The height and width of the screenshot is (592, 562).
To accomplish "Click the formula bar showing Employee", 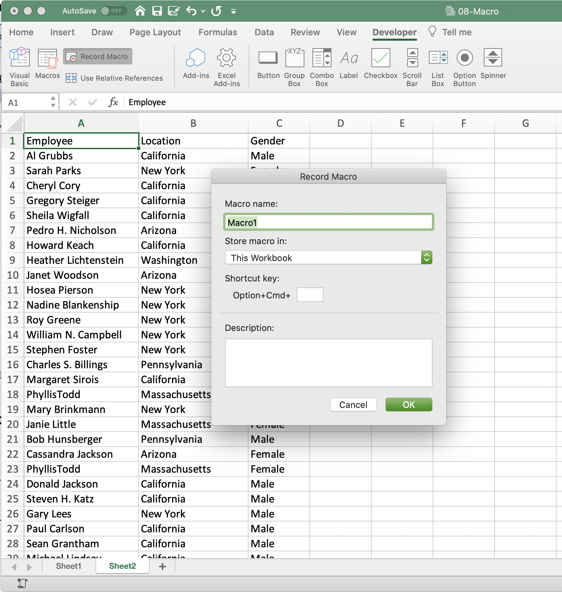I will 342,102.
